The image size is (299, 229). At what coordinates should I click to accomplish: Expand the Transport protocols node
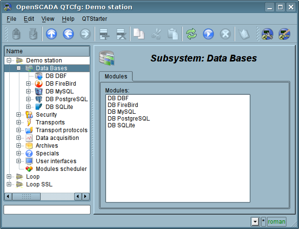coord(18,130)
